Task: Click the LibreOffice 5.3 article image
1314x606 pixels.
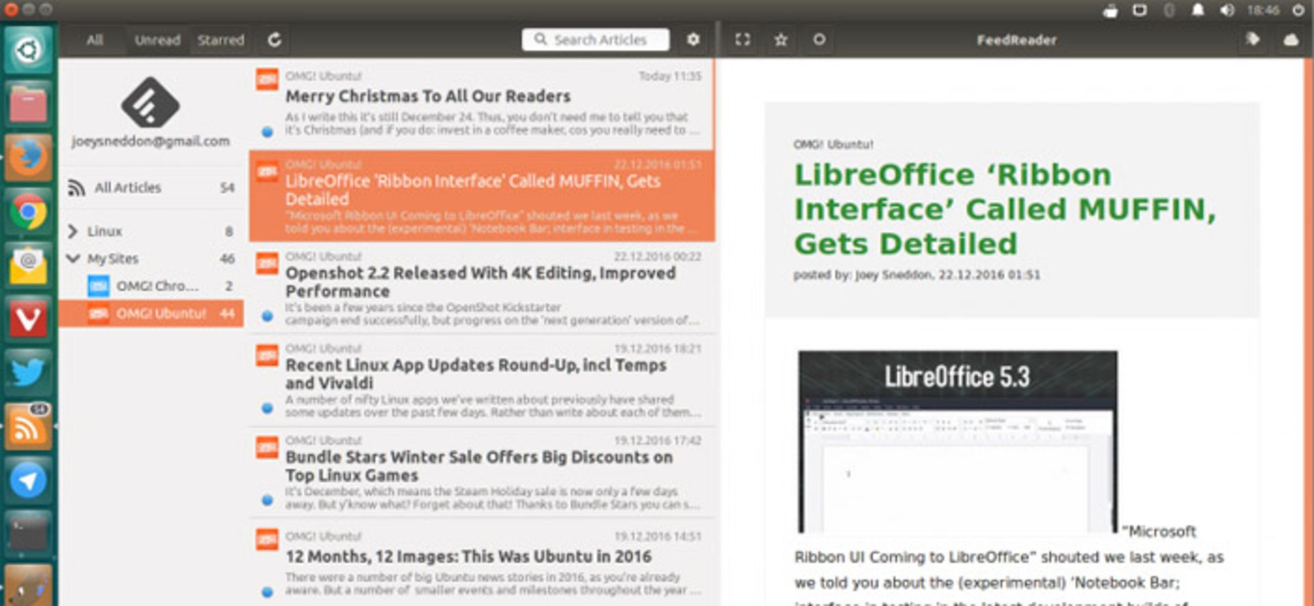Action: [x=957, y=442]
